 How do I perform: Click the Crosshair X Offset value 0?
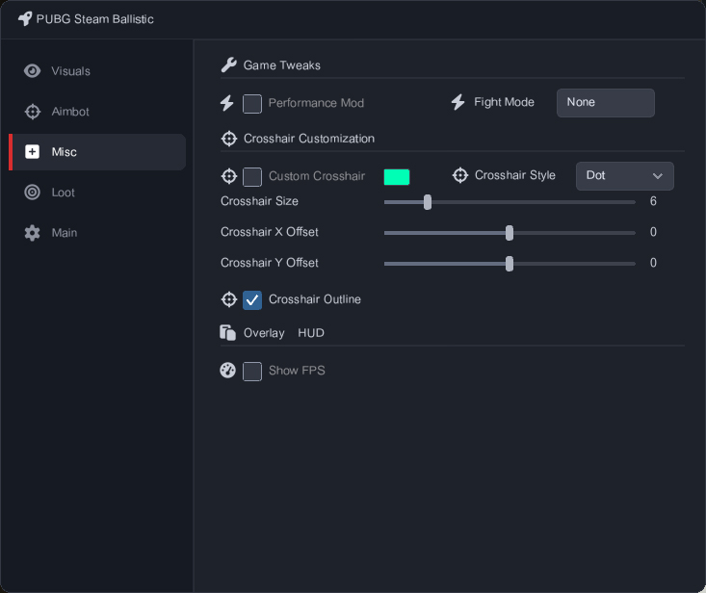pyautogui.click(x=653, y=232)
